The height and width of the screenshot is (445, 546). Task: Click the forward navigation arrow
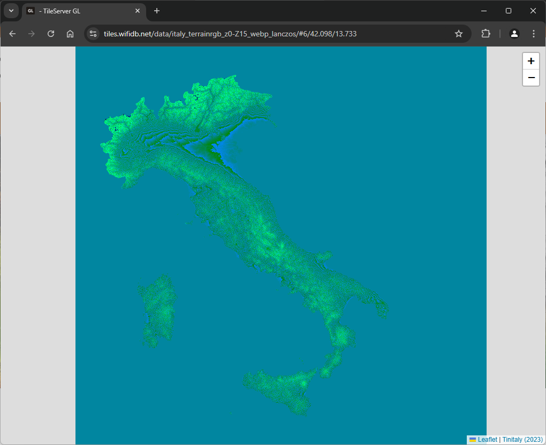pyautogui.click(x=32, y=34)
